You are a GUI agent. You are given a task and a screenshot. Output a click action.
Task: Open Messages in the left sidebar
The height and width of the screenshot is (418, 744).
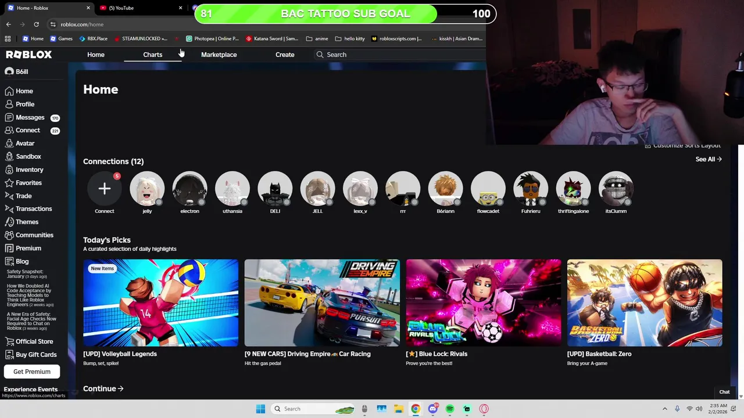[x=32, y=117]
